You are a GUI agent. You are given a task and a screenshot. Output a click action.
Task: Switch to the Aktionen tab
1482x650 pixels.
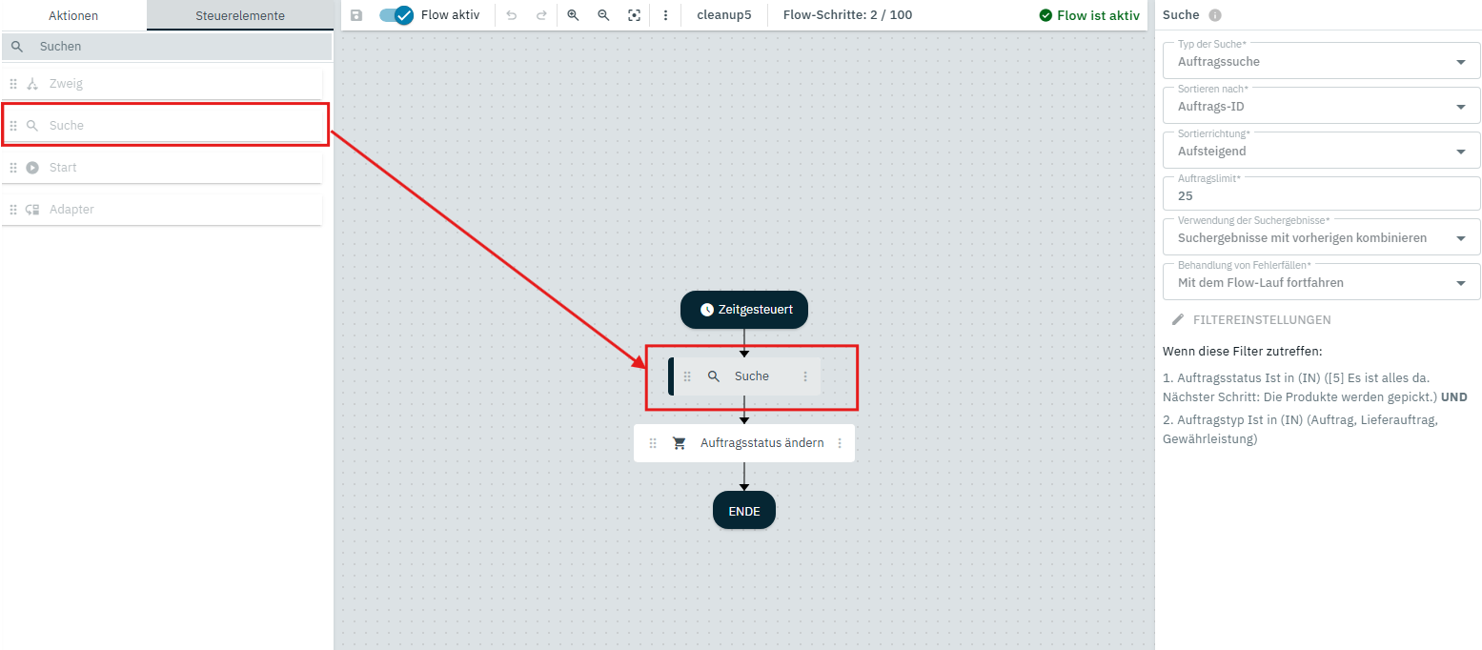(73, 15)
